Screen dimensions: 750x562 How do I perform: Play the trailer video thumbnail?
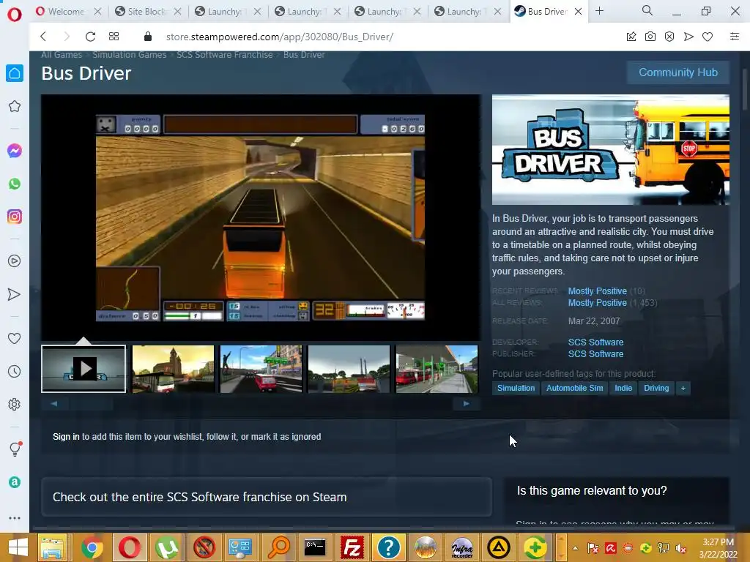coord(83,369)
